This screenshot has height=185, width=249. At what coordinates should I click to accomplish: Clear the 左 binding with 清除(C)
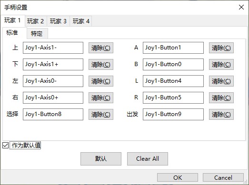(x=101, y=81)
